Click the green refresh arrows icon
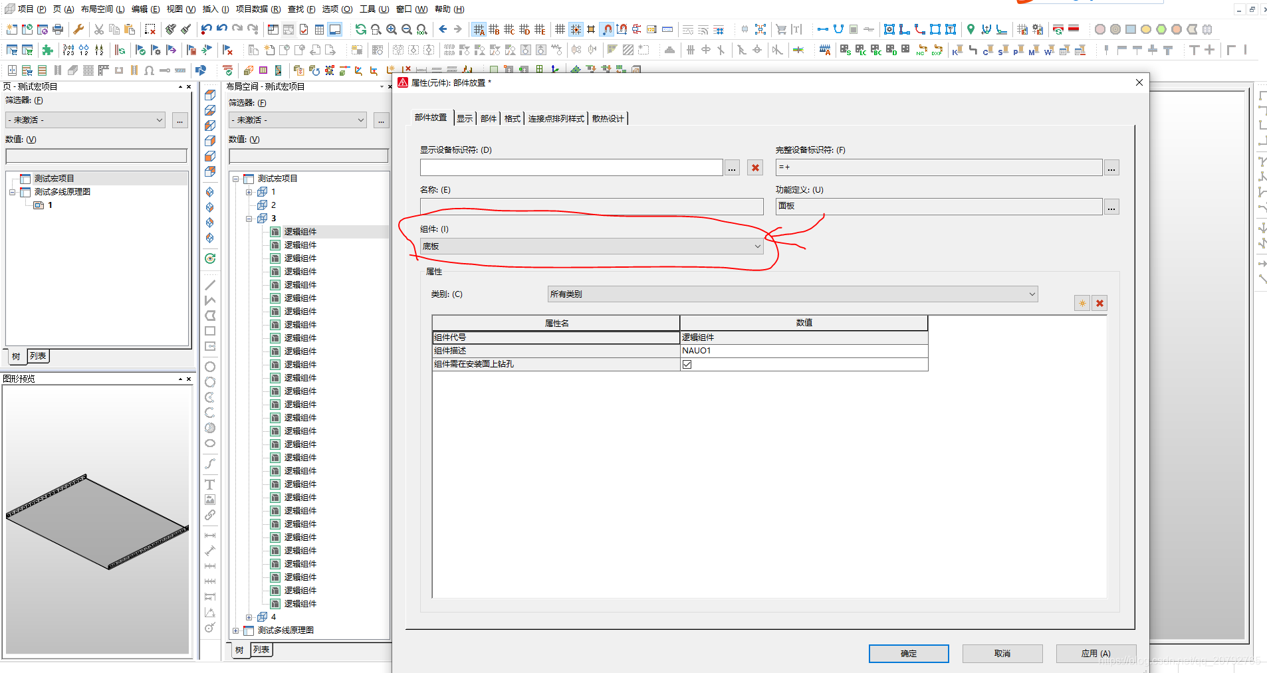 [x=360, y=29]
